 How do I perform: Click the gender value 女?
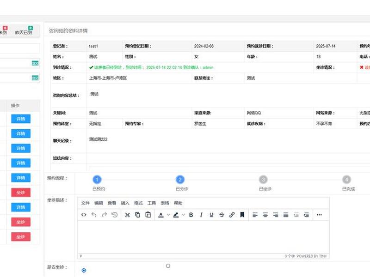pos(196,57)
